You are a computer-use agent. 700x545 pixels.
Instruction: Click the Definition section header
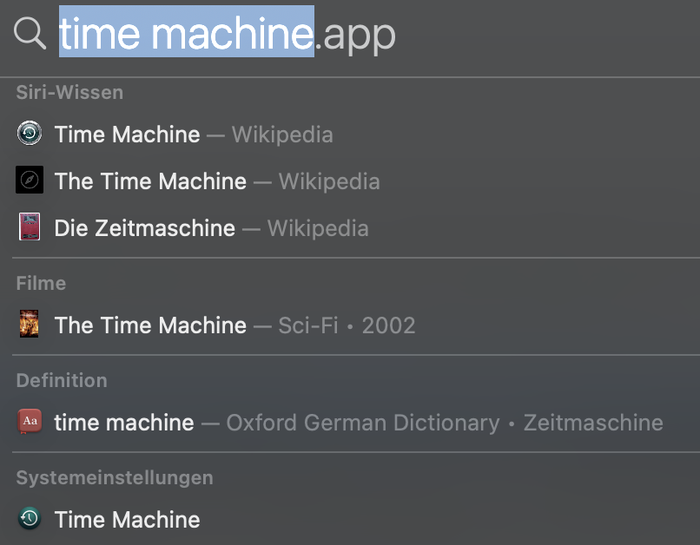tap(62, 380)
